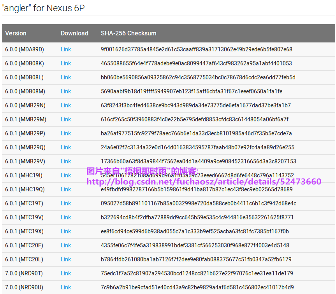Download the 6.0.1 (MMB29Q) image link
This screenshot has width=336, height=294.
tap(66, 147)
